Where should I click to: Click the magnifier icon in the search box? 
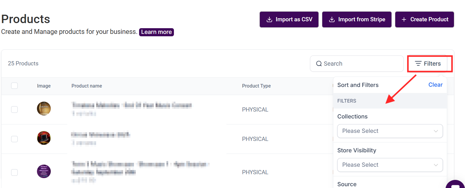point(319,64)
